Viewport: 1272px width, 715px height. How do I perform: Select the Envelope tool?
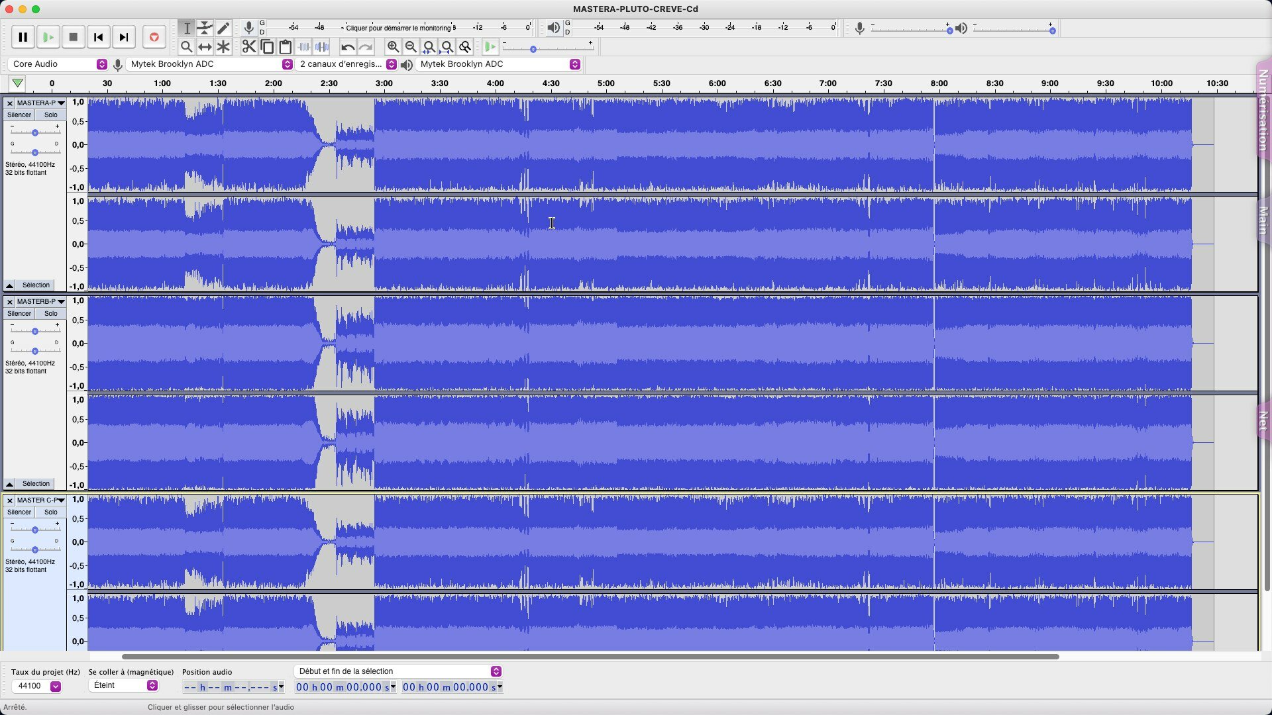pyautogui.click(x=205, y=28)
